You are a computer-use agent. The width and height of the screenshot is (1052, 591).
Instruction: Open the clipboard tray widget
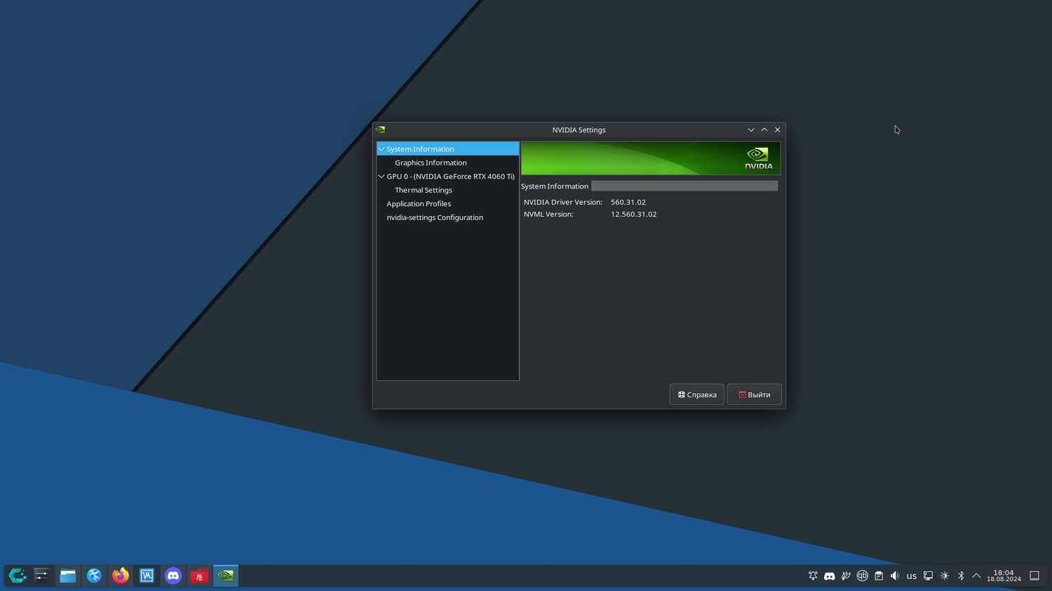coord(879,576)
